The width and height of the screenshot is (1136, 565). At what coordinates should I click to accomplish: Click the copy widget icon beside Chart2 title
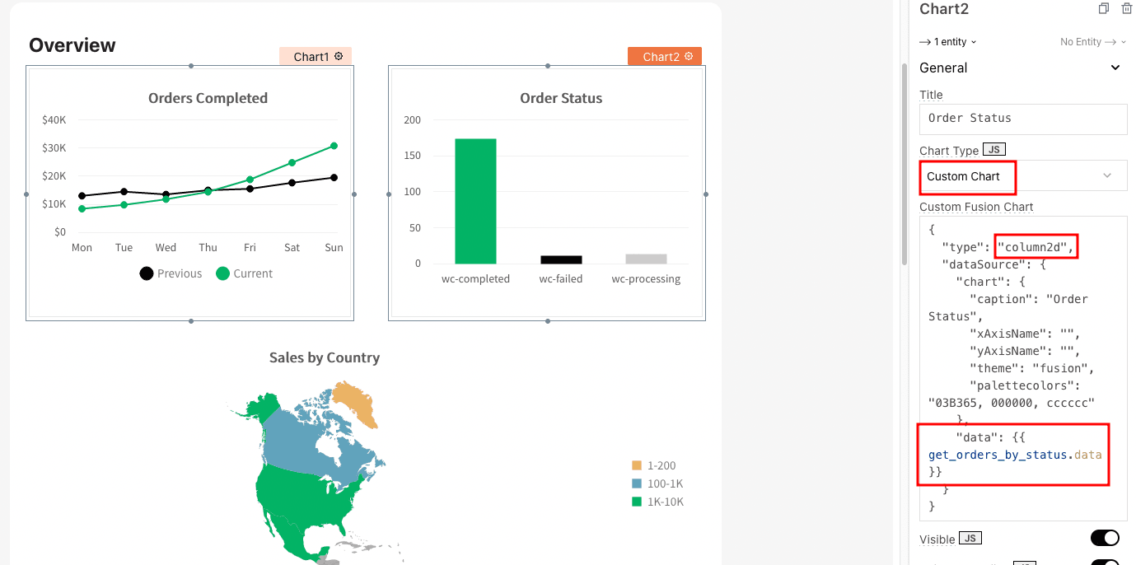[x=1104, y=9]
